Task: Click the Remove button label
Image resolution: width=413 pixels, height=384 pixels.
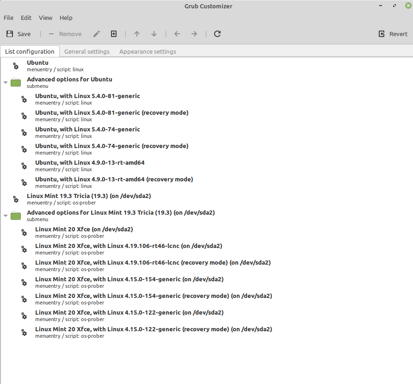Action: pyautogui.click(x=70, y=34)
